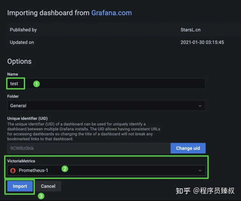Click the Name input field containing test
Screen dimensions: 241x201
pos(106,84)
